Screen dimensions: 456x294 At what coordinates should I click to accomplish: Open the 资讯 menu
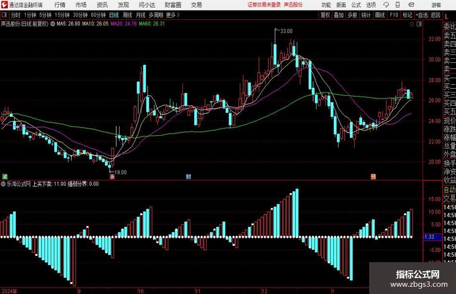(x=102, y=5)
